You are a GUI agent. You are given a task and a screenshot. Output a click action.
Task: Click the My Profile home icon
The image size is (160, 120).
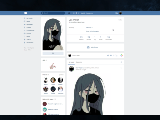pyautogui.click(x=25, y=18)
